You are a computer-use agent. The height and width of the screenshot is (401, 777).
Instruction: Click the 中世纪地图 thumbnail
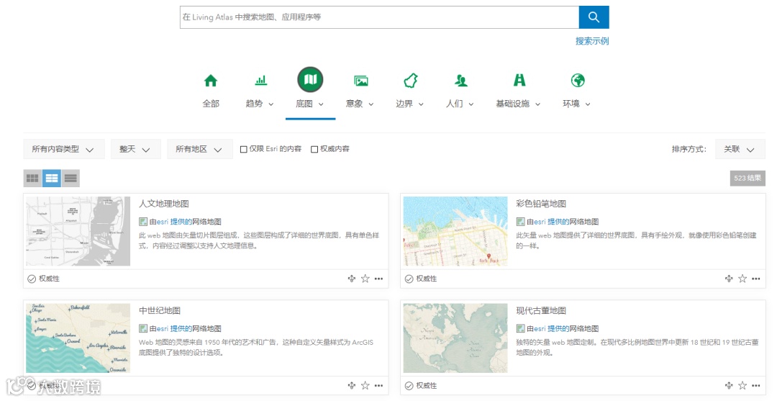78,338
